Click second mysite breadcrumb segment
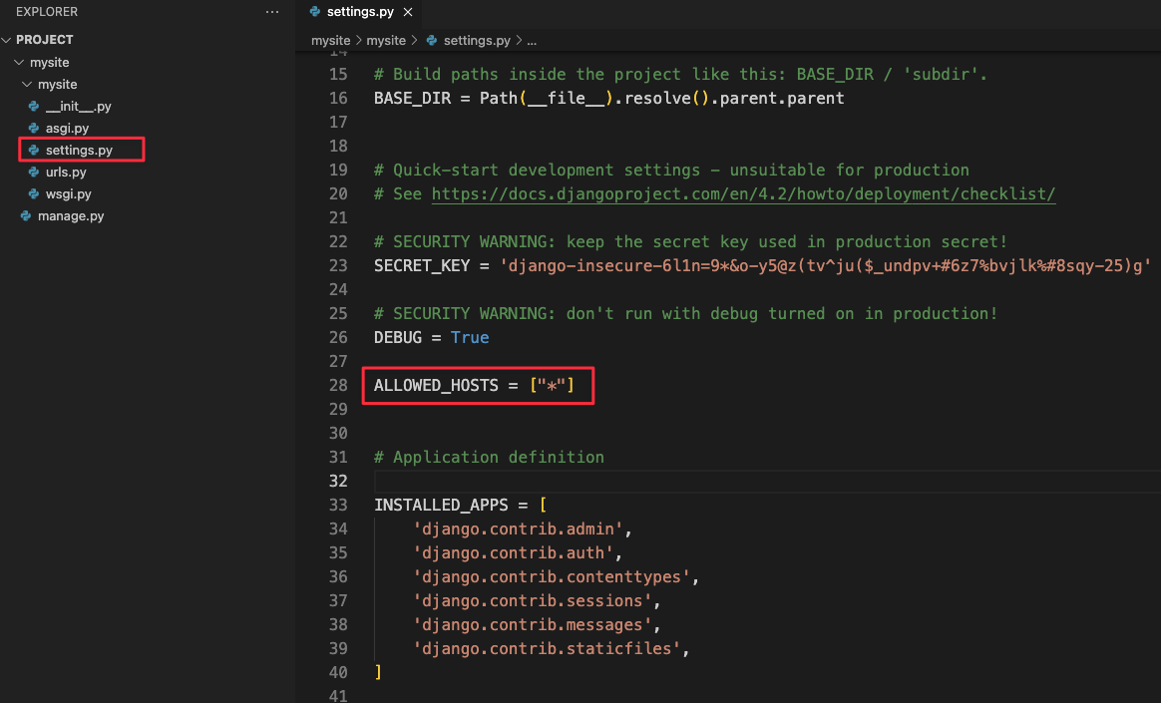1161x703 pixels. [x=386, y=41]
